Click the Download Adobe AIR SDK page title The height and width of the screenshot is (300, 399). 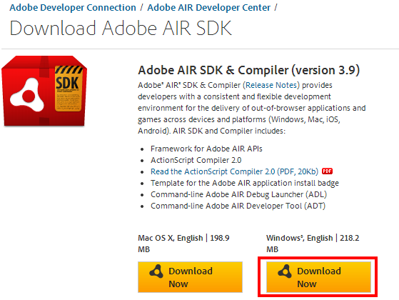tap(121, 28)
